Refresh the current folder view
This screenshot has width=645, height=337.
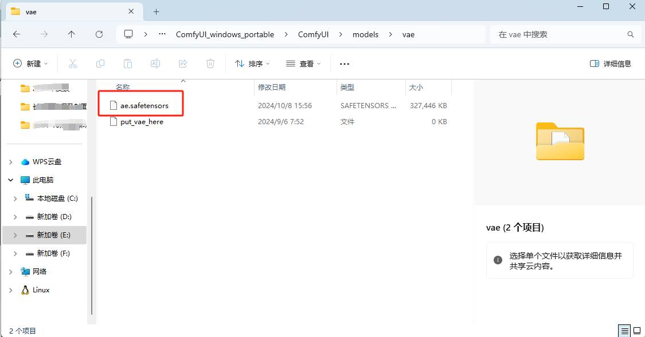pos(99,34)
